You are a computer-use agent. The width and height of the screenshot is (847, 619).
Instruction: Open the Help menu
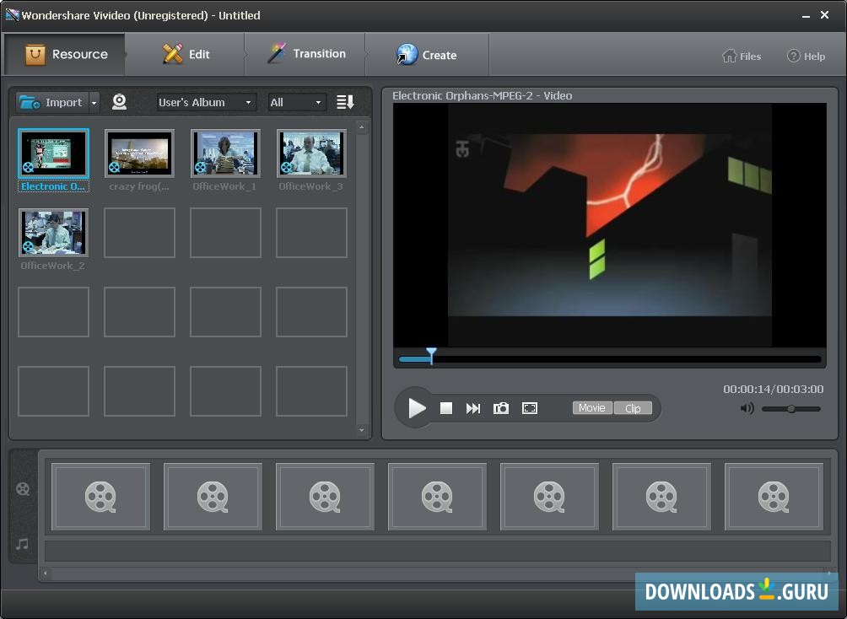click(x=806, y=56)
